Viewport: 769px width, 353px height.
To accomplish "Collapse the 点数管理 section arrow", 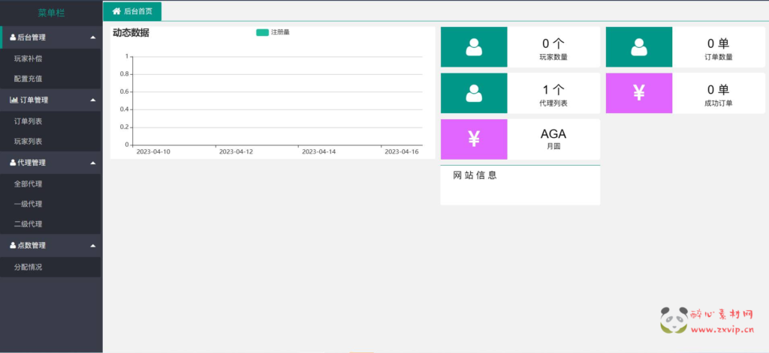I will (92, 245).
